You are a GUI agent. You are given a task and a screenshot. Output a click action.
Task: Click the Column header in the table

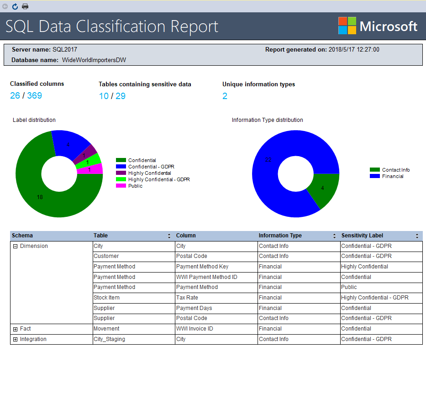click(x=186, y=236)
